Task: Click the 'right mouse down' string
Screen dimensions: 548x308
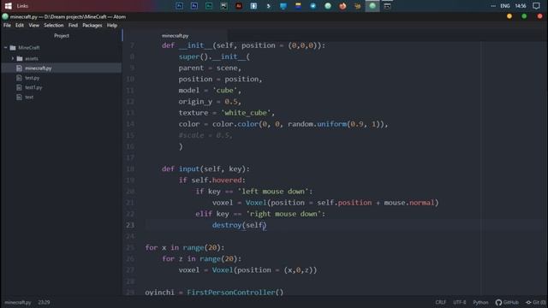Action: 283,214
